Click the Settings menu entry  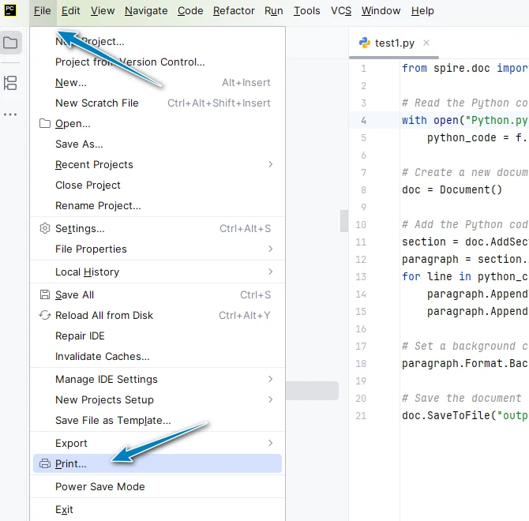(x=80, y=229)
